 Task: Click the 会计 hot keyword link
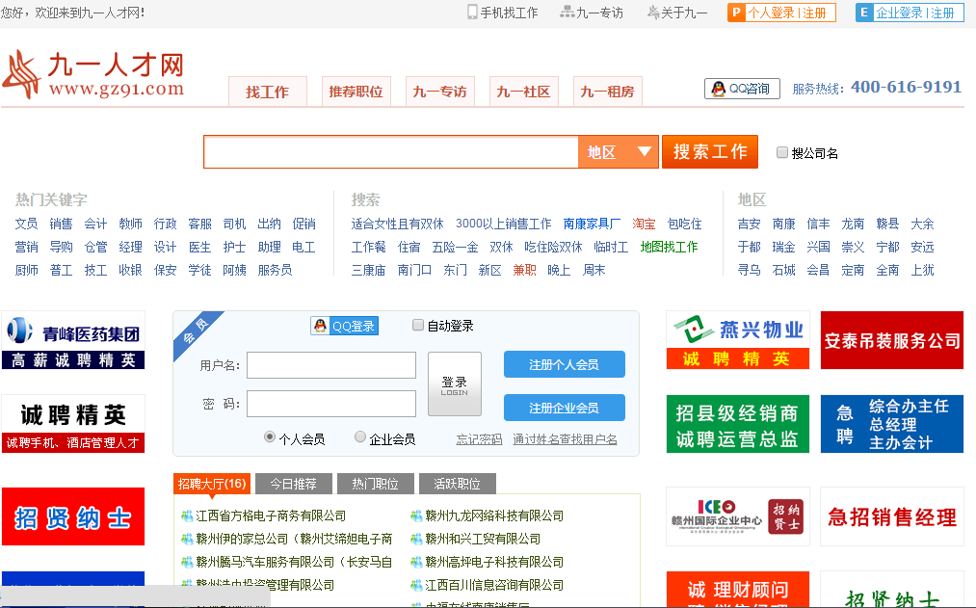click(95, 225)
